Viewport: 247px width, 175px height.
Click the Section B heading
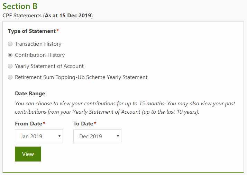click(20, 6)
